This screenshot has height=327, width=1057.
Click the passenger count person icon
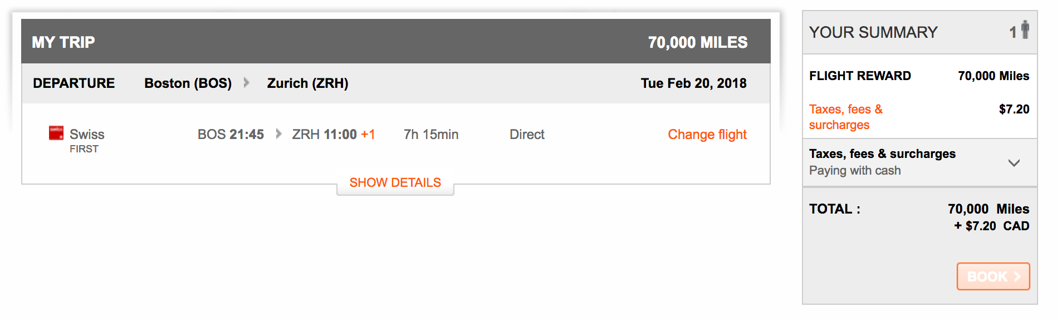pos(1025,30)
